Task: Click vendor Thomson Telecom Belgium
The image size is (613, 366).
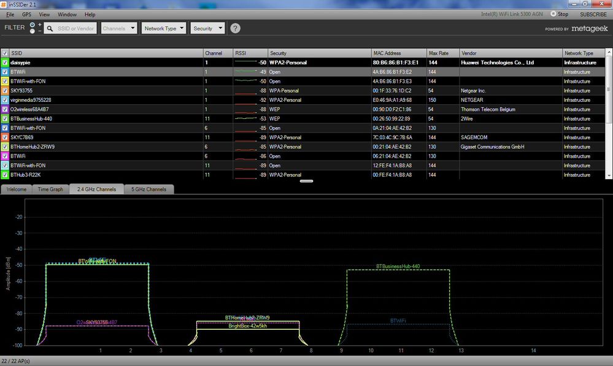Action: 488,109
